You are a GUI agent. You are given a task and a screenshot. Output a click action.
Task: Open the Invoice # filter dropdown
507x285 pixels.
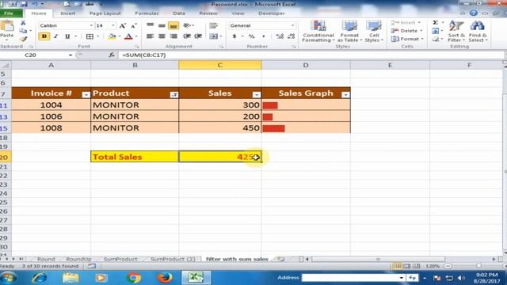(86, 95)
